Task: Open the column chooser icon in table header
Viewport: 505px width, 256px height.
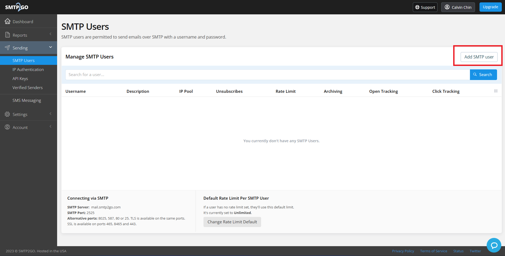Action: click(x=496, y=91)
